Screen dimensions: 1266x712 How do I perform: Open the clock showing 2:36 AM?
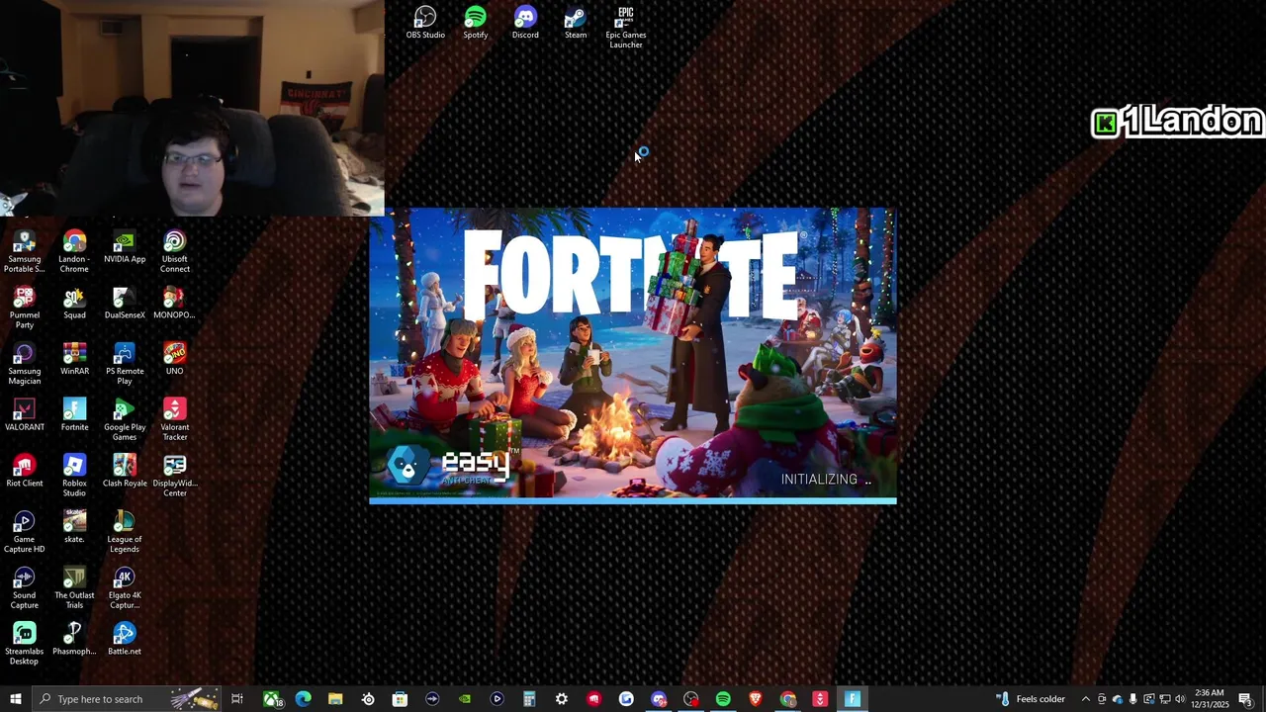(x=1211, y=699)
